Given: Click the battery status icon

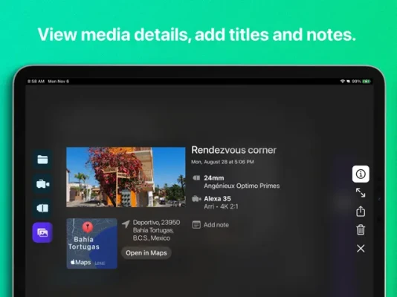Looking at the screenshot, I should click(366, 82).
